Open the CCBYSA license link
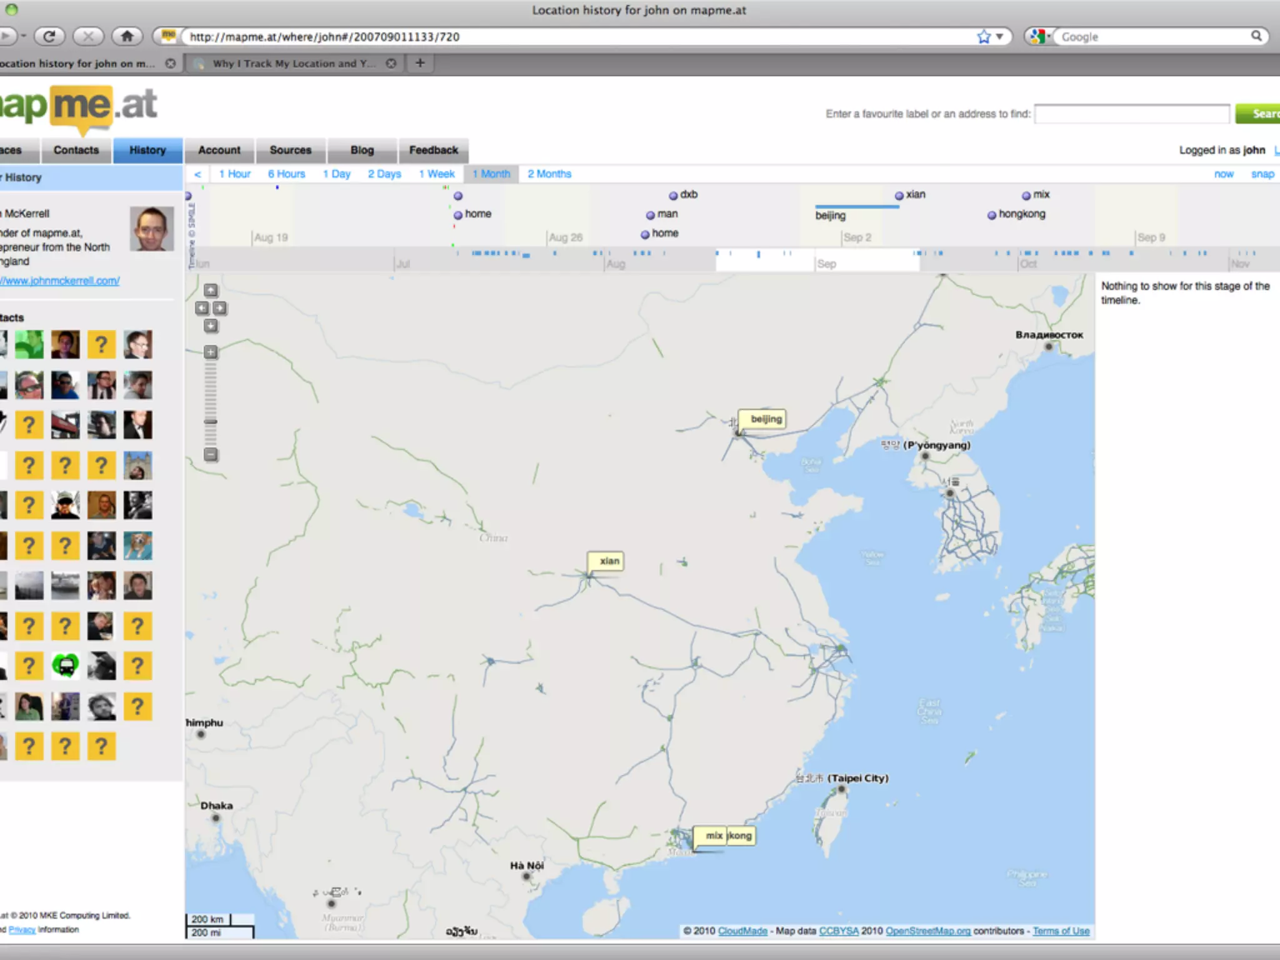The image size is (1280, 960). coord(839,931)
